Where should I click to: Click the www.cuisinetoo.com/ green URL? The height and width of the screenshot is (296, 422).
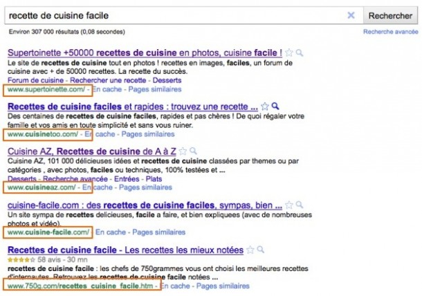tap(43, 134)
